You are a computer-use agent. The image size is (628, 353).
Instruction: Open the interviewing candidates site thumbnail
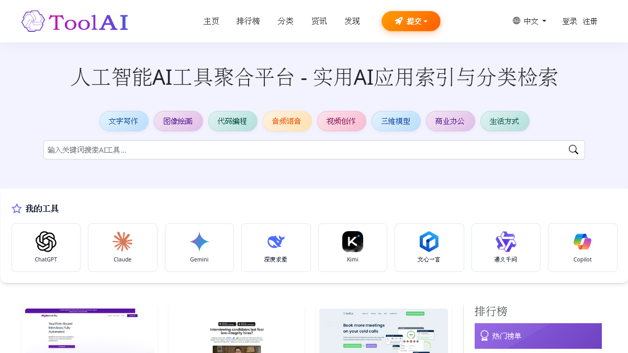(x=237, y=331)
